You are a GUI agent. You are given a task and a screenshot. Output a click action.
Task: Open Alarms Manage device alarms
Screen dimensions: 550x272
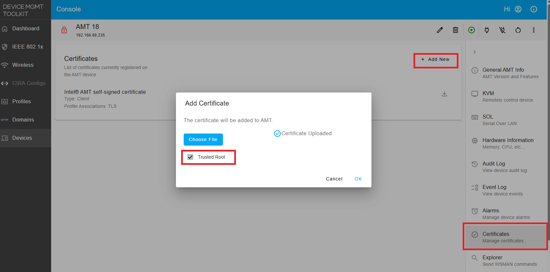(506, 214)
